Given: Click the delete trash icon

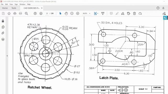Looking at the screenshot, I should (134, 13).
